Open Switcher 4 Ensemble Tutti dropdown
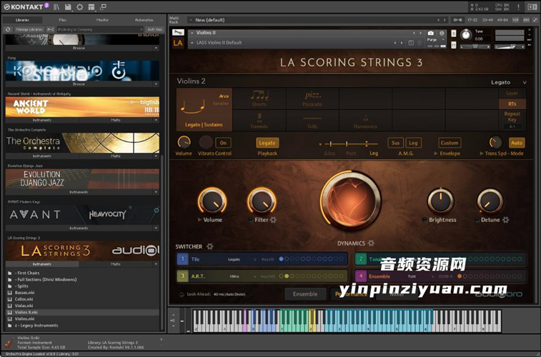Image resolution: width=541 pixels, height=357 pixels. pyautogui.click(x=421, y=276)
